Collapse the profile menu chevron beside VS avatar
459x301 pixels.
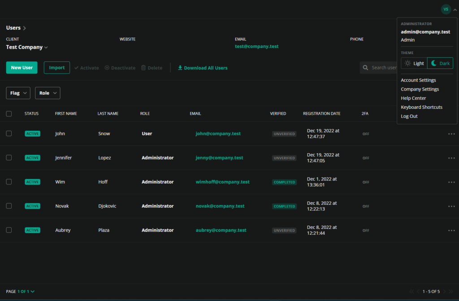tap(455, 10)
